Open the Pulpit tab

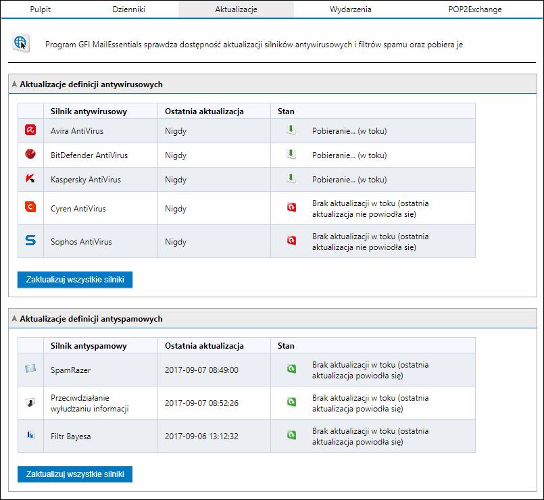(41, 9)
